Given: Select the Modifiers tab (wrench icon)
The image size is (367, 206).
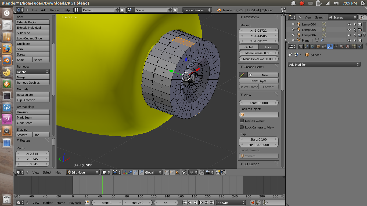Looking at the screenshot, I should tap(330, 46).
